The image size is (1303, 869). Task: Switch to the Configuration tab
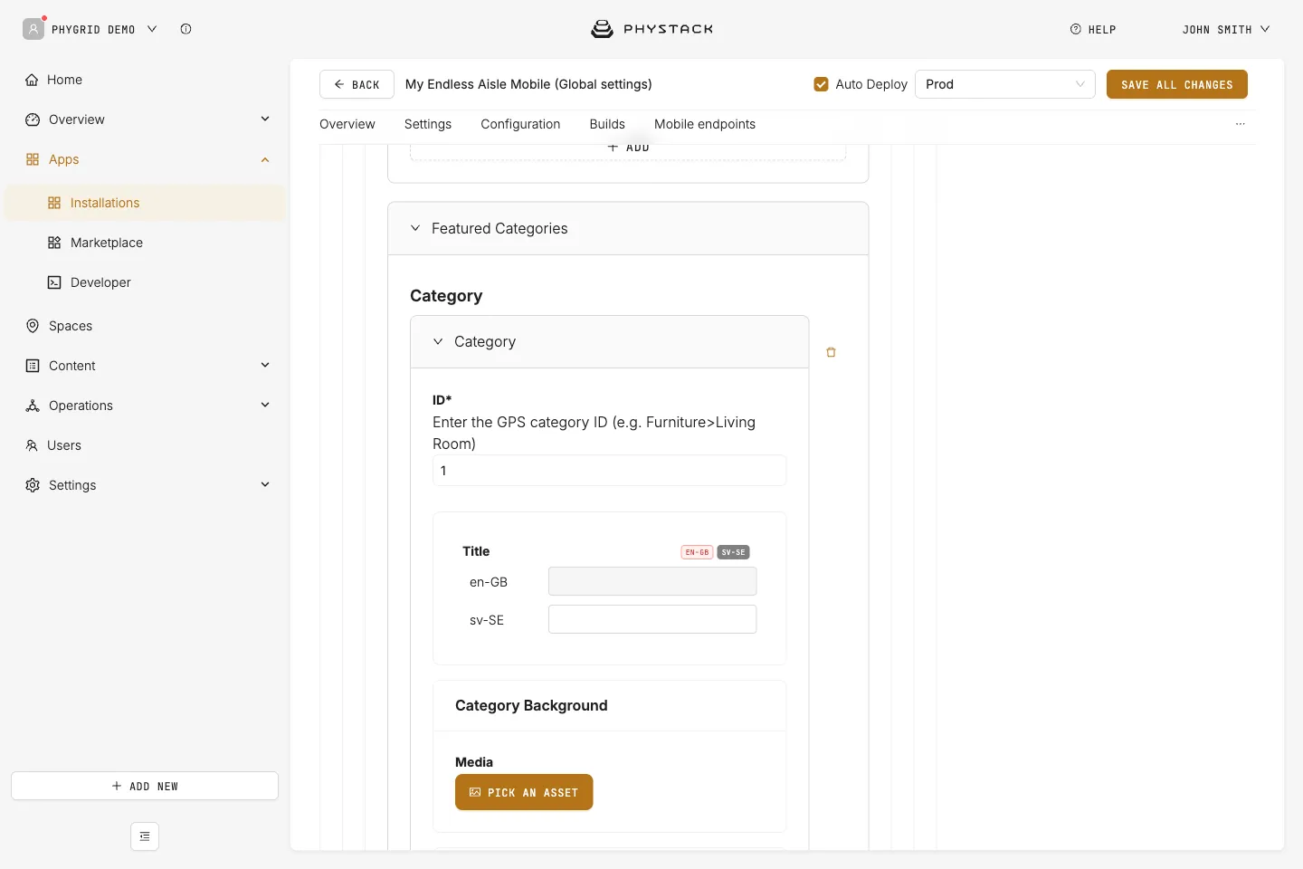coord(520,124)
